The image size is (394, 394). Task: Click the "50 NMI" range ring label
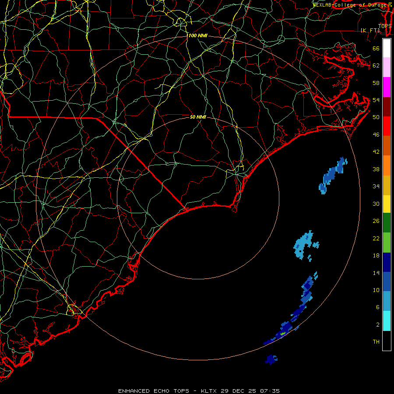click(198, 117)
